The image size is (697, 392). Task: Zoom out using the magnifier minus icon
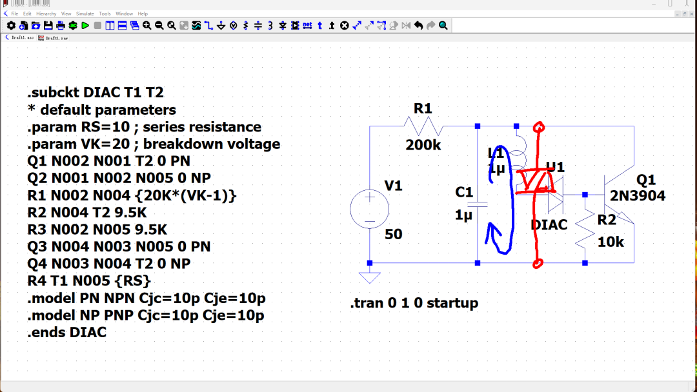[159, 26]
